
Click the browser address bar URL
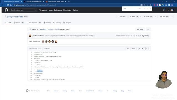(x=36, y=5)
